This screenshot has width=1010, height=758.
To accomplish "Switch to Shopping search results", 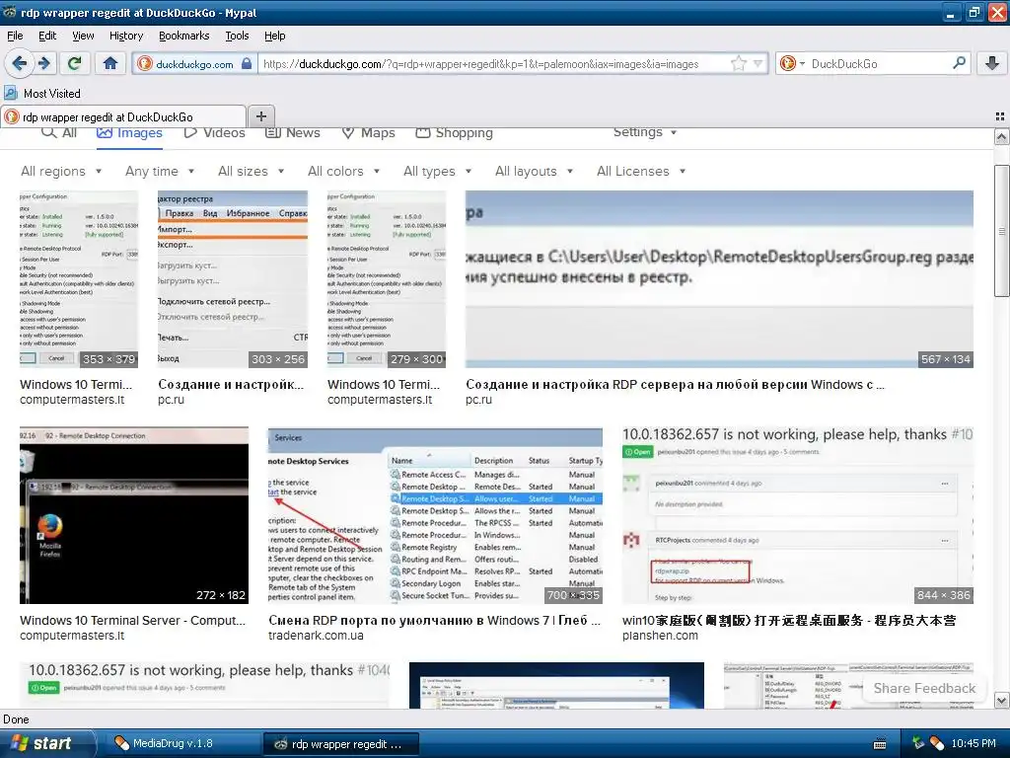I will (454, 133).
